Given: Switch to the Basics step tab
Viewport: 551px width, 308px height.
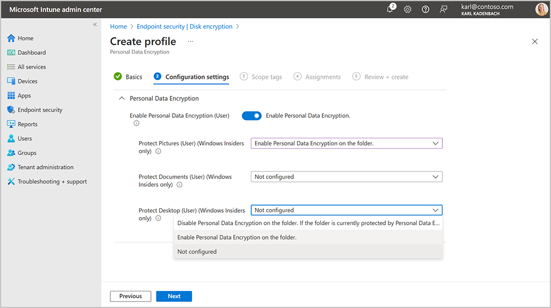Looking at the screenshot, I should (133, 77).
